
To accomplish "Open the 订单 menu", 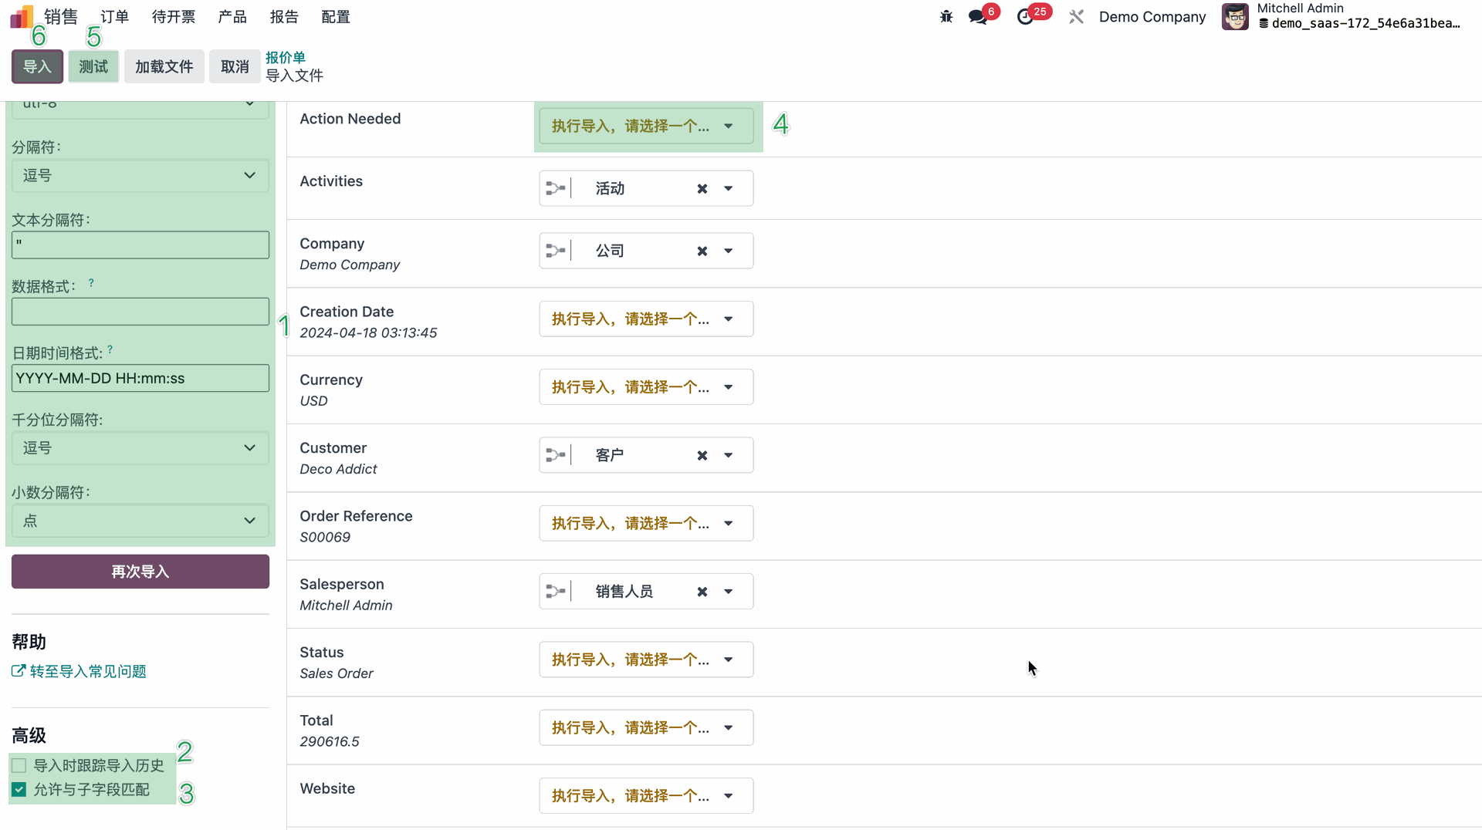I will click(x=114, y=17).
